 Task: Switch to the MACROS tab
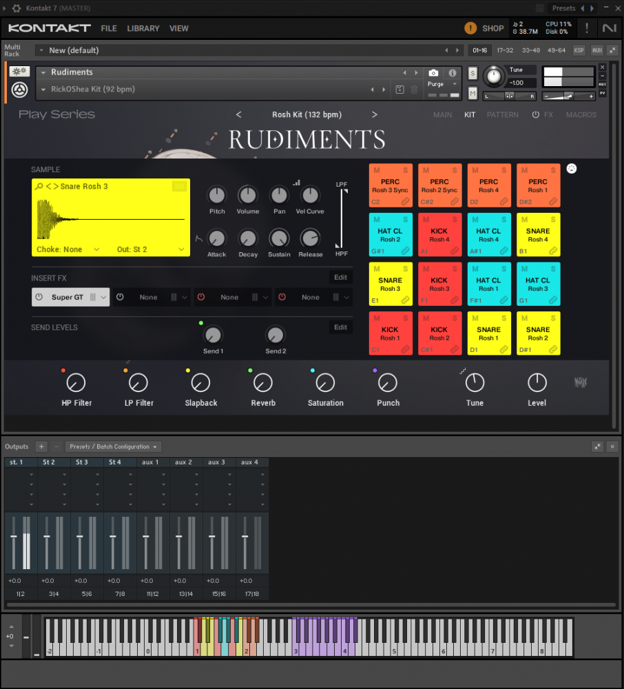point(581,114)
